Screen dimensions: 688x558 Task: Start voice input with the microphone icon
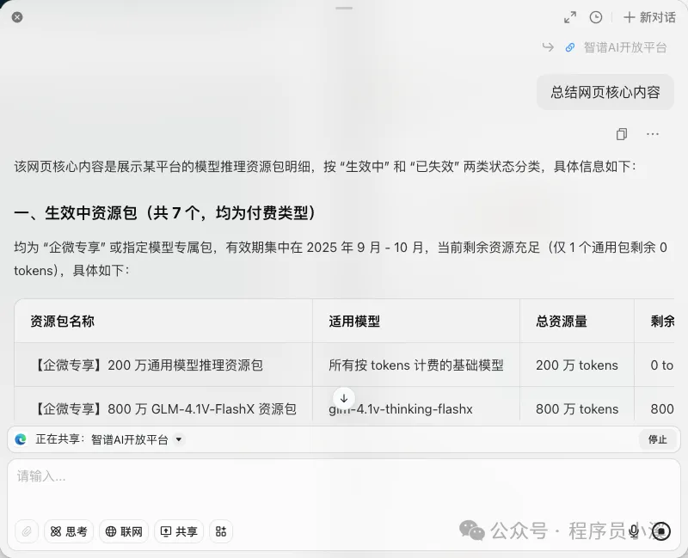tap(634, 531)
